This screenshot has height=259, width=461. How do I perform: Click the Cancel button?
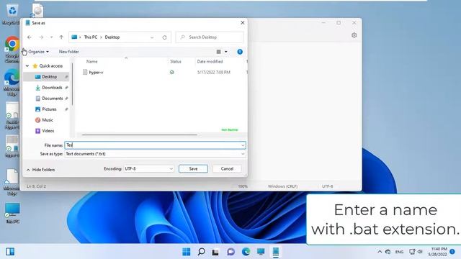[227, 169]
